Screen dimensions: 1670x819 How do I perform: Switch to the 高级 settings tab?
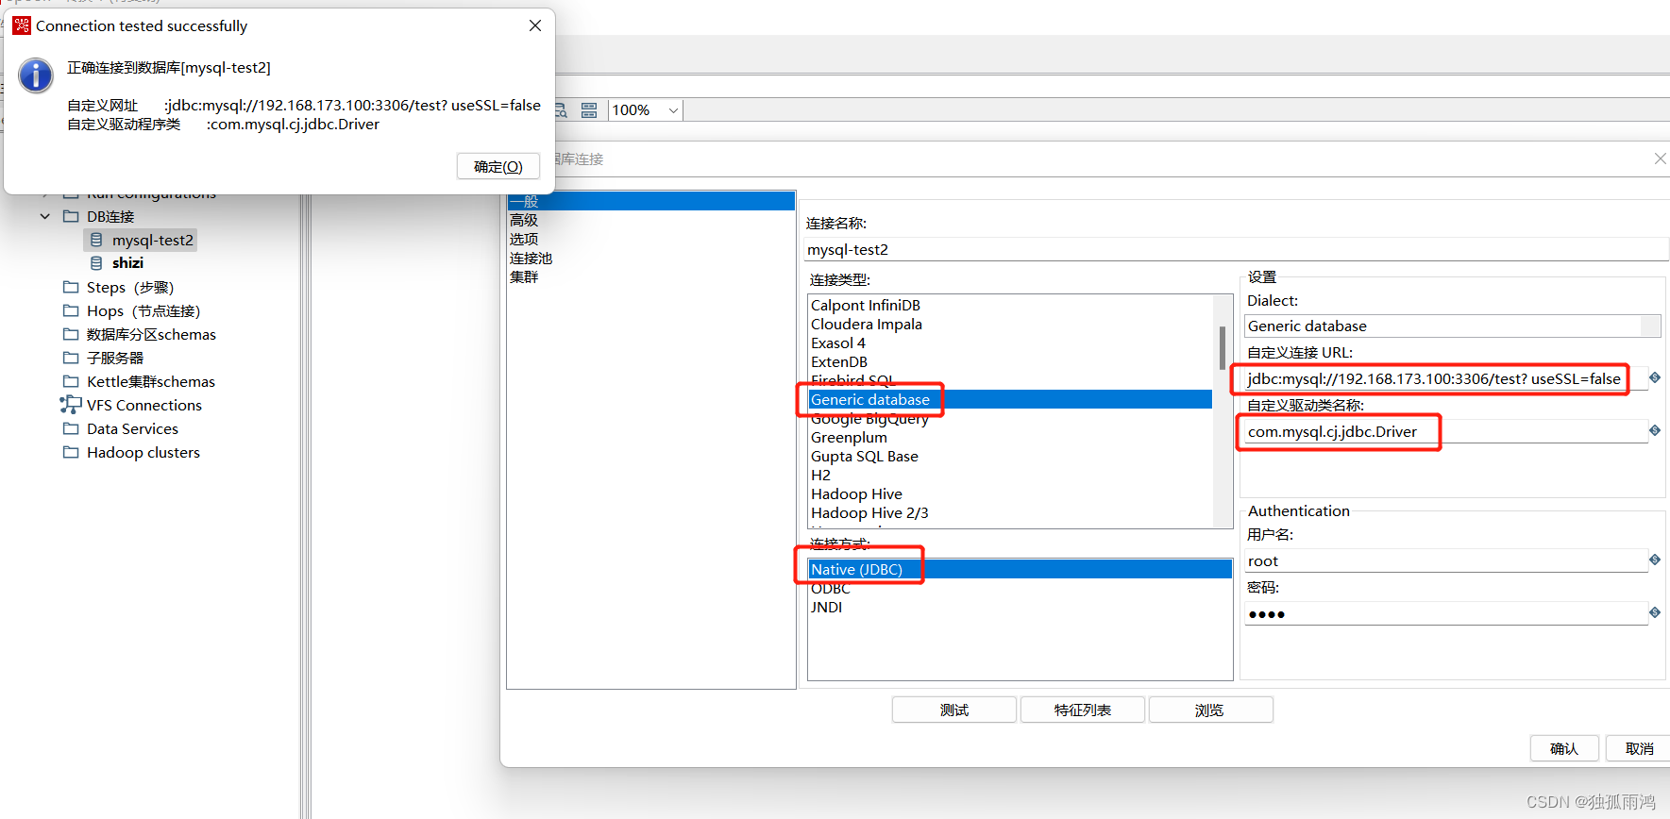[x=524, y=220]
